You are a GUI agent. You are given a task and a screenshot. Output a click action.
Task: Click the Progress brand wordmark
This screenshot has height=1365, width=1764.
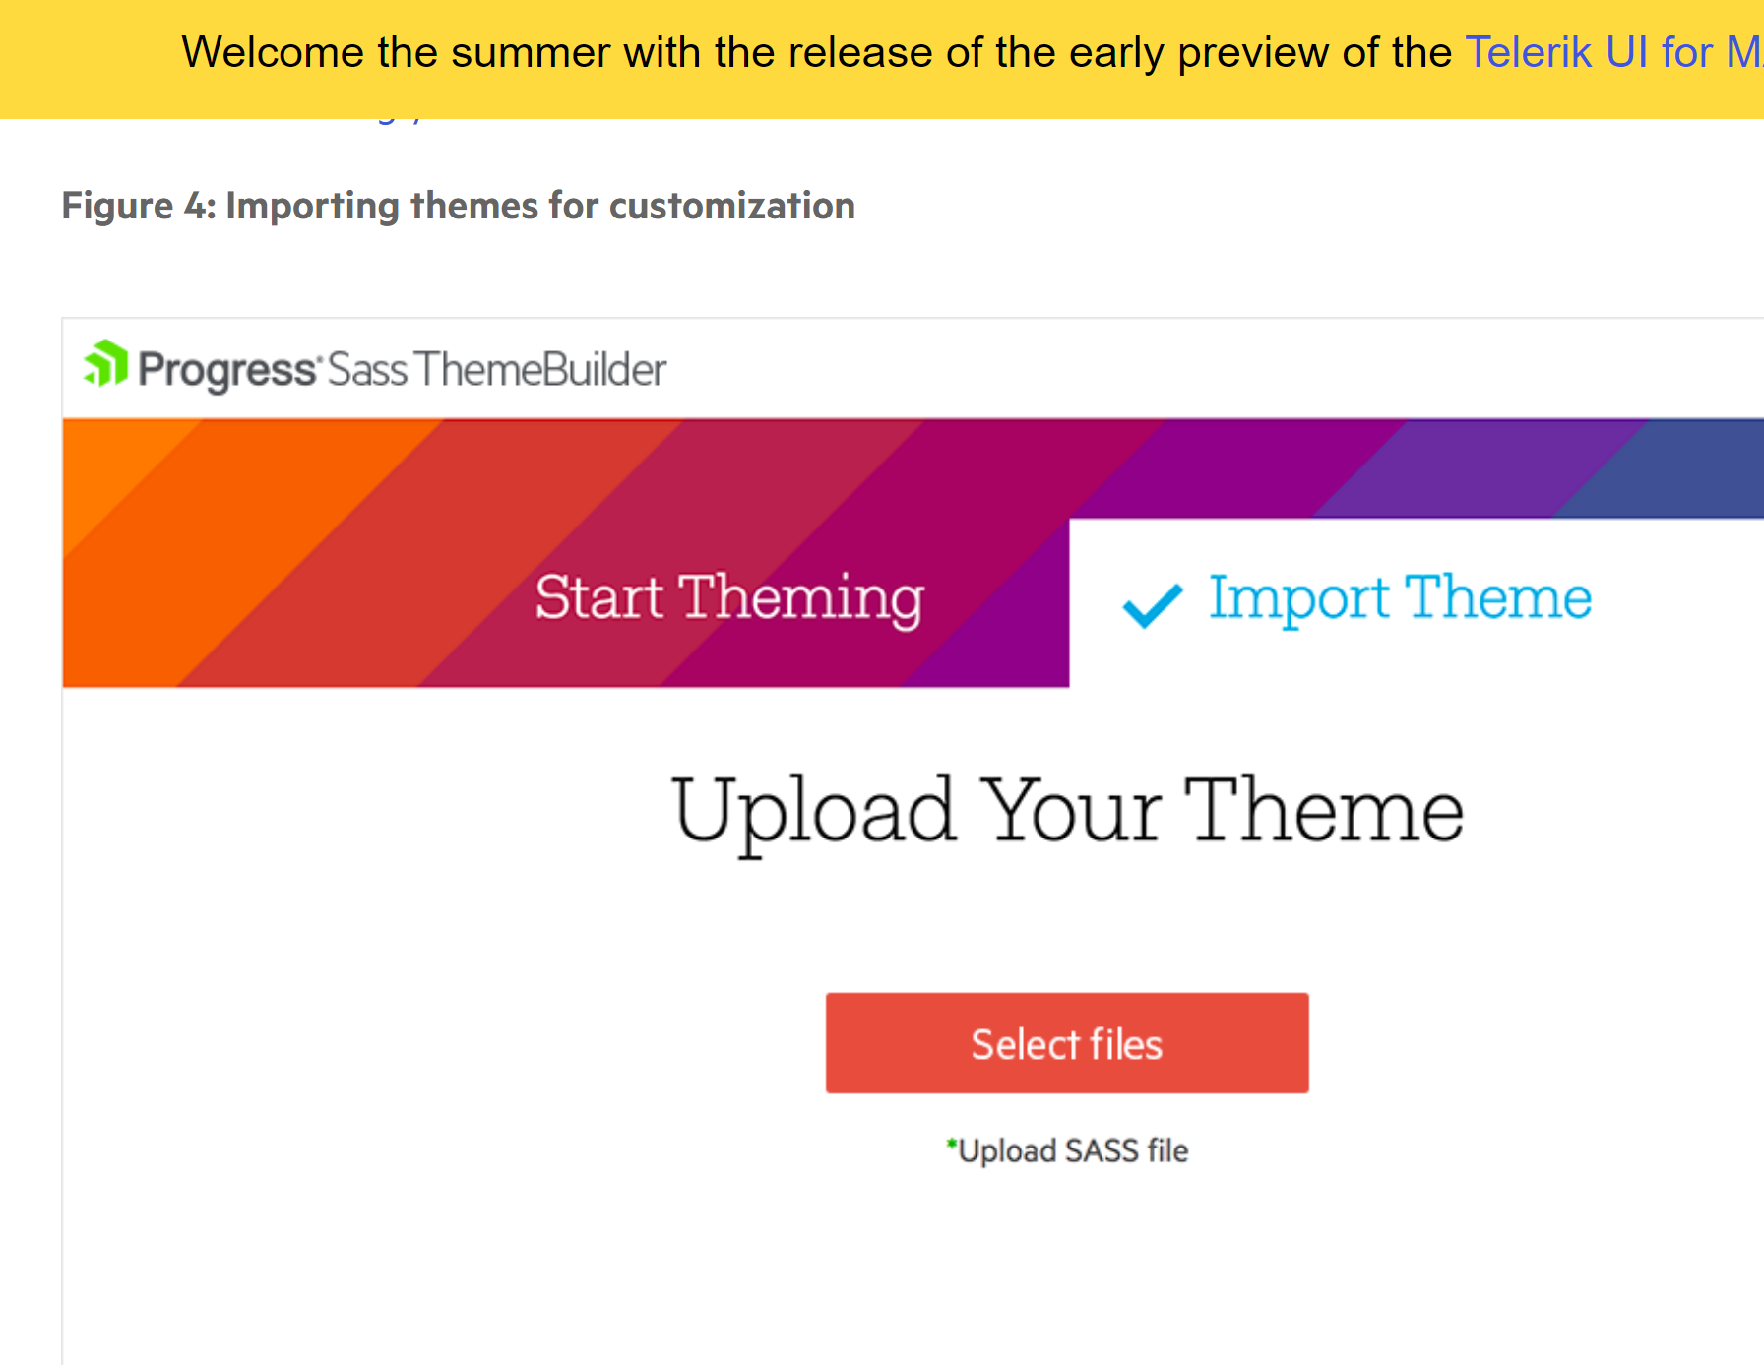[226, 370]
